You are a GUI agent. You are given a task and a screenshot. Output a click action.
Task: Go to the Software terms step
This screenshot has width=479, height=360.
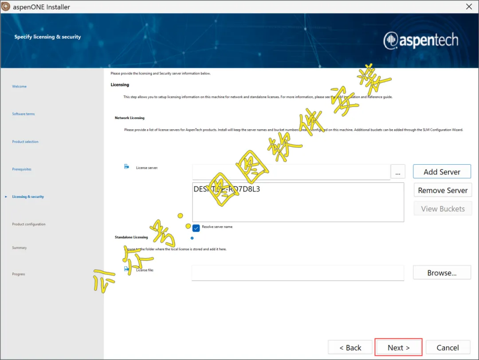tap(24, 114)
